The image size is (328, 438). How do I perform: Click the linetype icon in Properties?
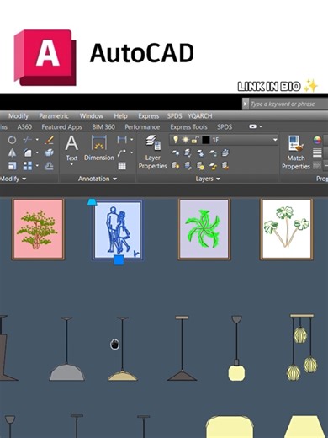click(x=317, y=166)
